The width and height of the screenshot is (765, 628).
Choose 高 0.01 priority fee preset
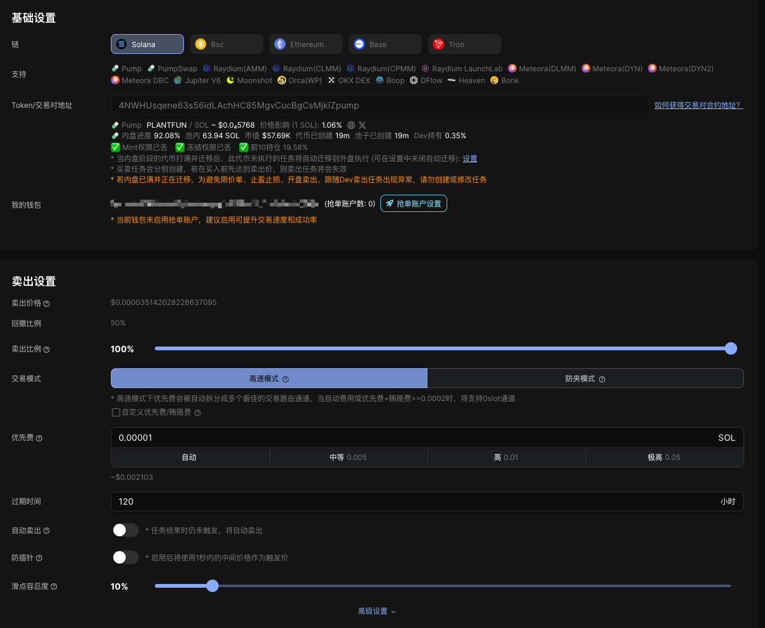tap(506, 458)
